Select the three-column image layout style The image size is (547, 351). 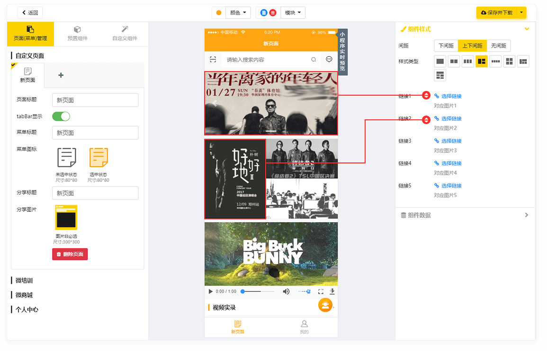click(468, 62)
